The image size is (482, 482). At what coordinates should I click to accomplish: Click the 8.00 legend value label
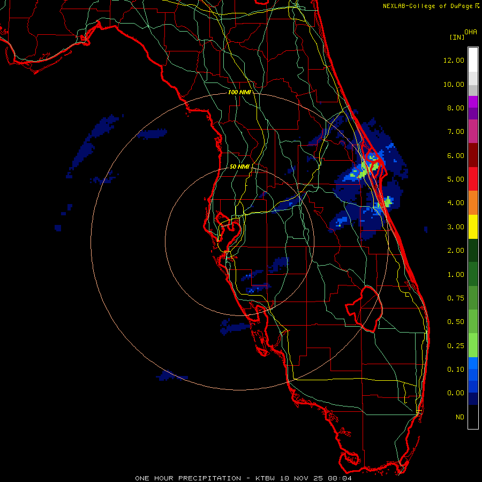pyautogui.click(x=456, y=108)
